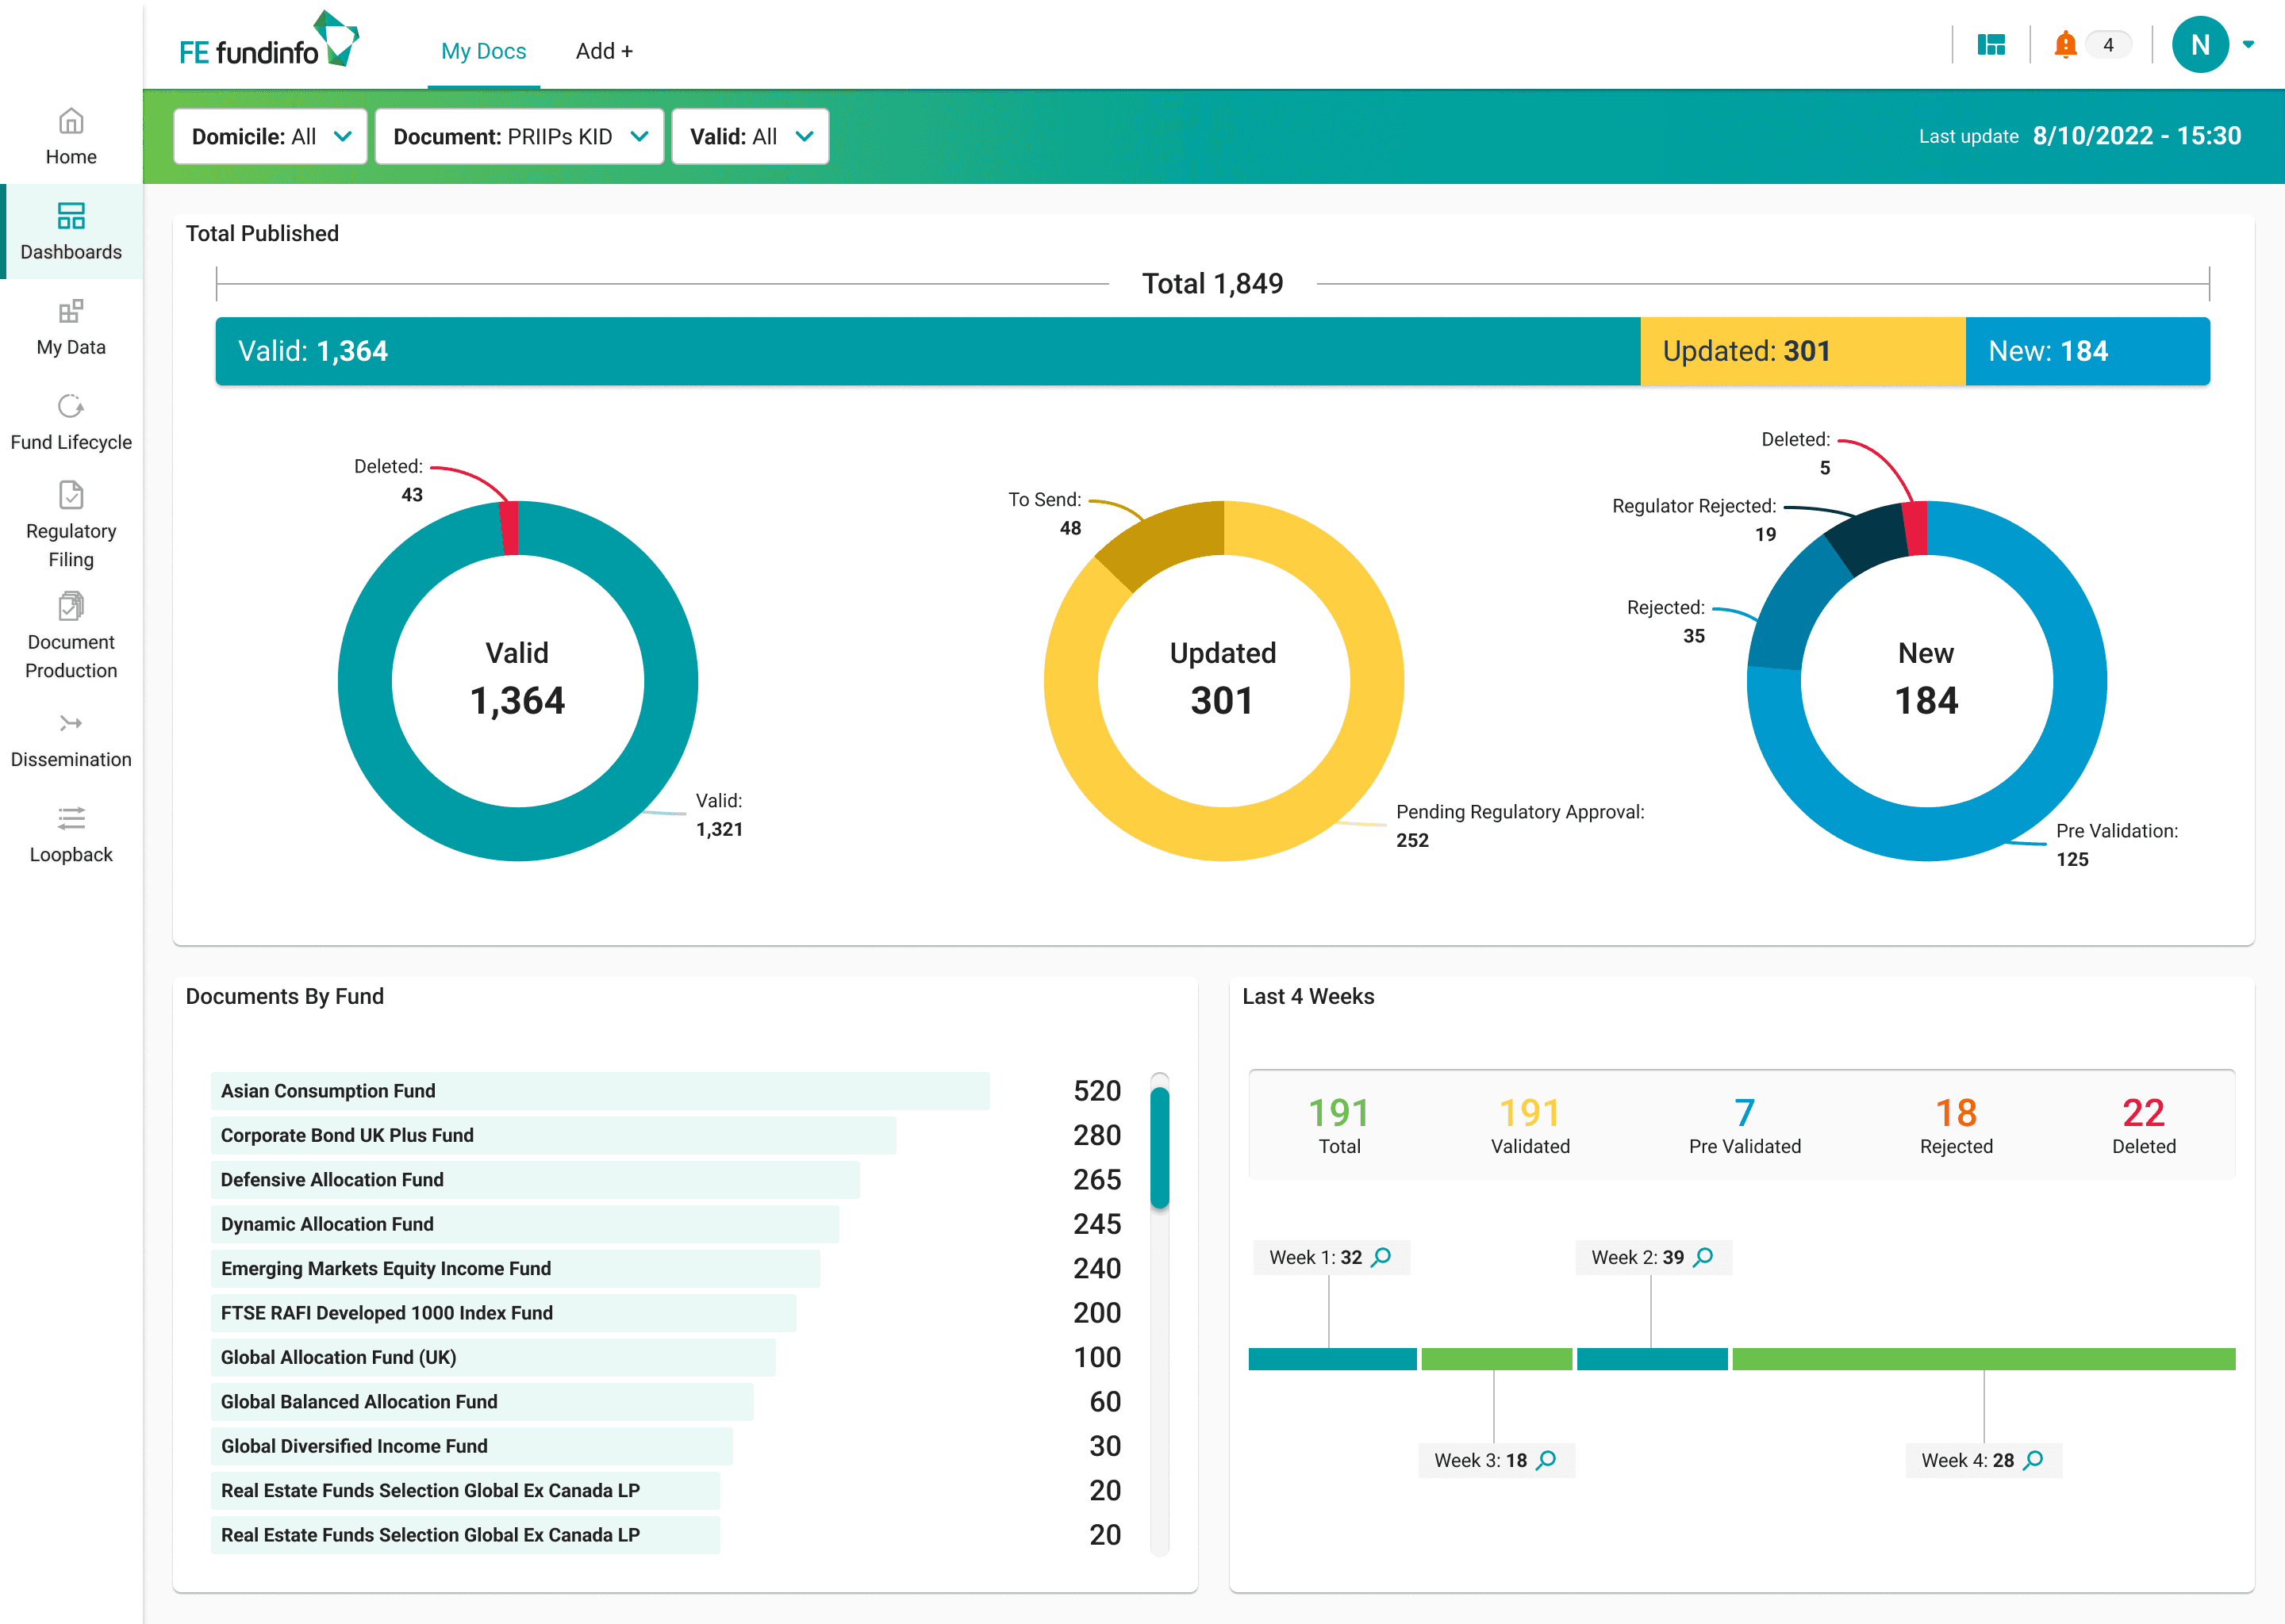Open the My Data section icon
This screenshot has width=2285, height=1624.
point(70,312)
